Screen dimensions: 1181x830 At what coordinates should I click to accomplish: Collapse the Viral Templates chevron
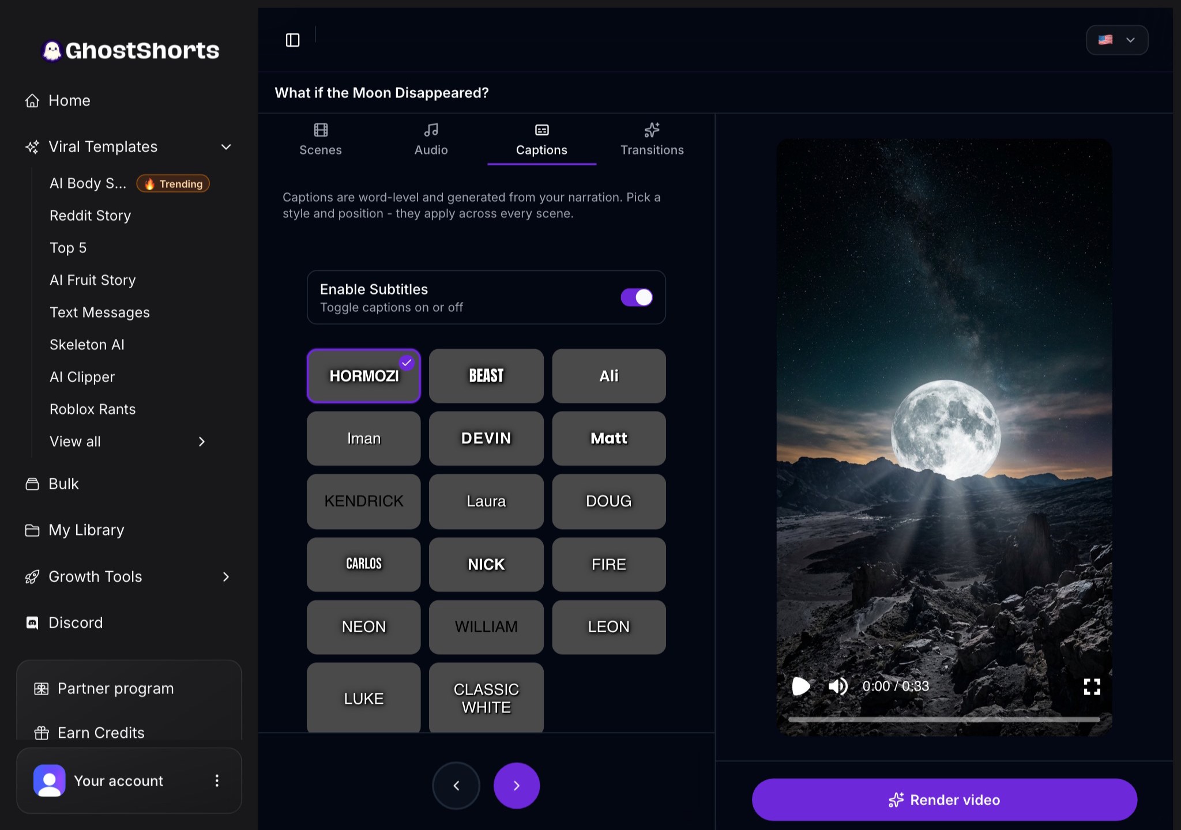[x=226, y=146]
